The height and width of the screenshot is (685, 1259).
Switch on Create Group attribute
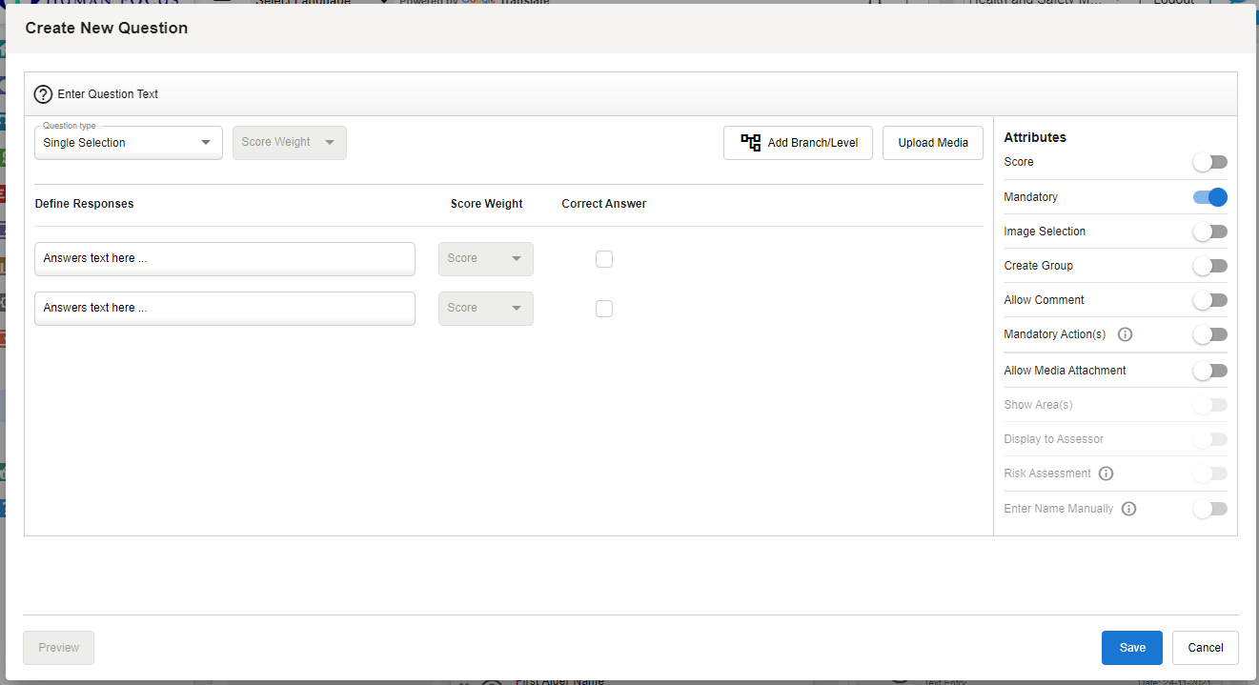pos(1209,266)
